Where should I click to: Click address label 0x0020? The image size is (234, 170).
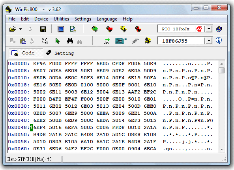(x=19, y=92)
